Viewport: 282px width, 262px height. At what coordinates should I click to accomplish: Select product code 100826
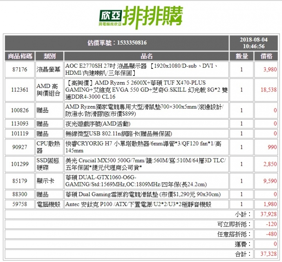(x=20, y=110)
